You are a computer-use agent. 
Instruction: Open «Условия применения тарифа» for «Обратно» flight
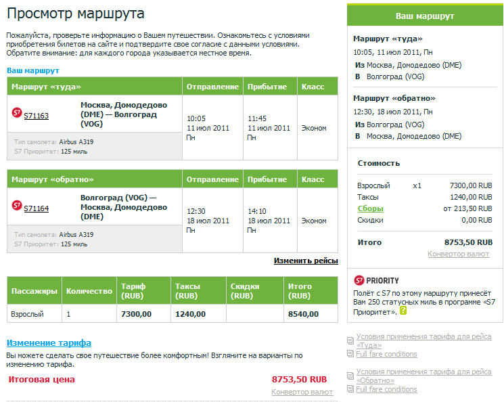(x=423, y=372)
